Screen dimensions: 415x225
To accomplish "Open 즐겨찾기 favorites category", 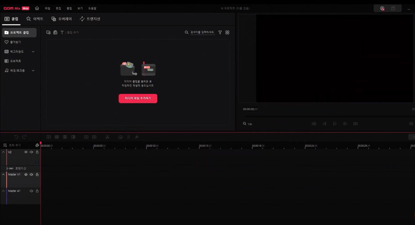I will click(13, 42).
